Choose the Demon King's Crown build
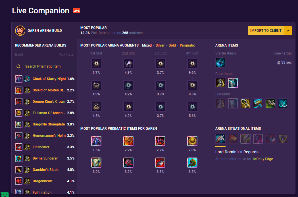This screenshot has width=298, height=197. [49, 102]
